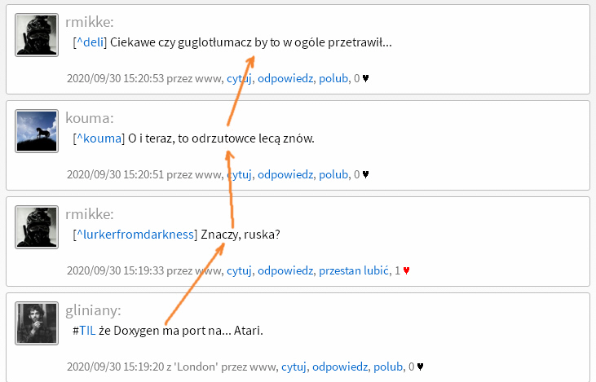Click rmikke's avatar in the top post
Image resolution: width=596 pixels, height=382 pixels.
coord(37,35)
